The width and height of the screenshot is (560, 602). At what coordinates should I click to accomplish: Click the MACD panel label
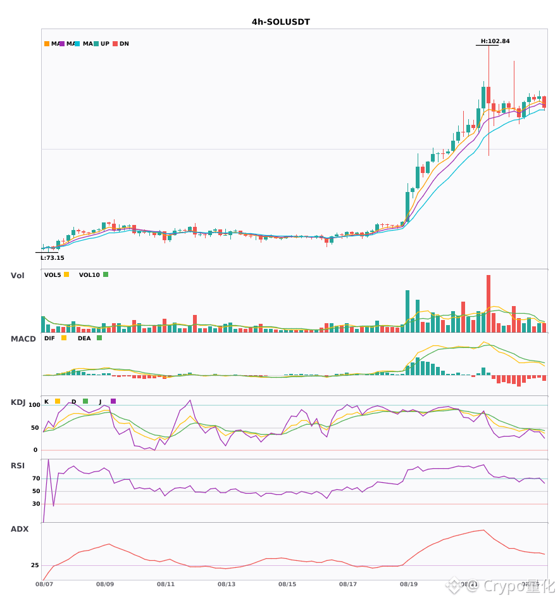point(23,339)
